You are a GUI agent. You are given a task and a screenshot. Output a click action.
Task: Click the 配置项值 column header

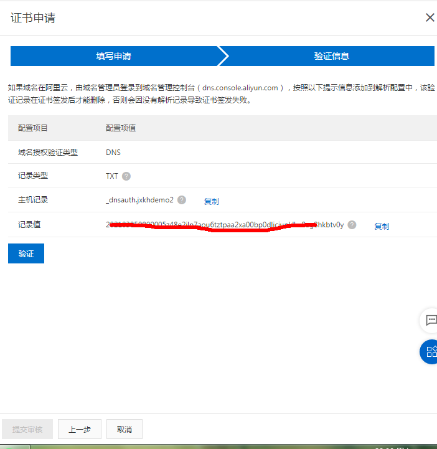coord(121,128)
